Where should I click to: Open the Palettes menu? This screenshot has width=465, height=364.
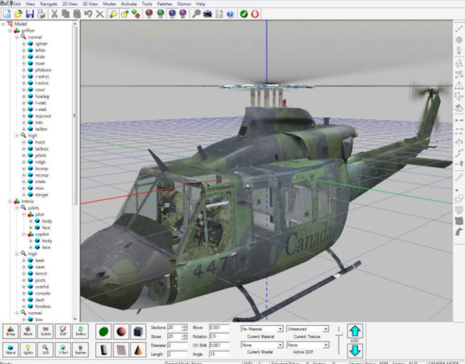(165, 4)
